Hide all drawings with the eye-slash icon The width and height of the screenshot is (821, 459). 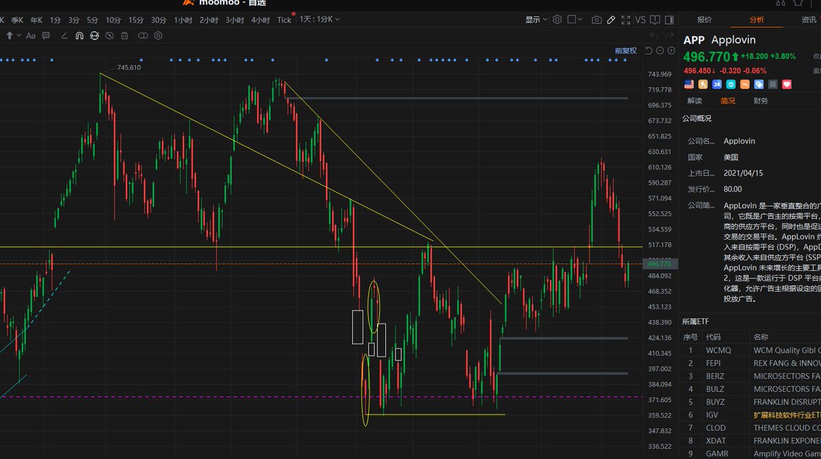109,36
